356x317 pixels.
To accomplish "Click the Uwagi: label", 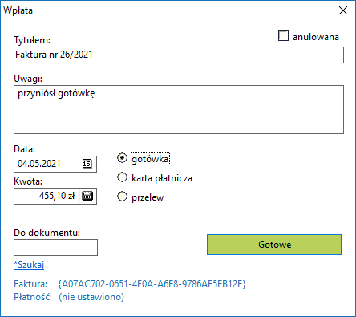I will [x=28, y=79].
